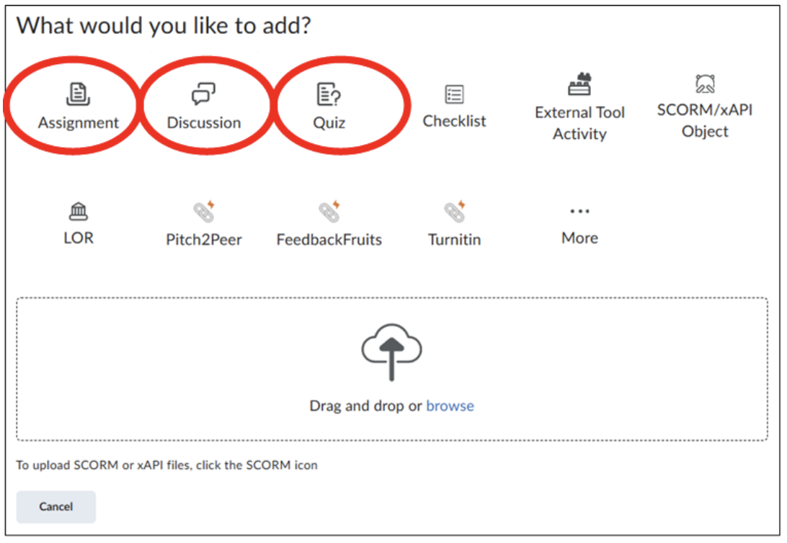Open External Tool Activity brick icon

[x=579, y=84]
